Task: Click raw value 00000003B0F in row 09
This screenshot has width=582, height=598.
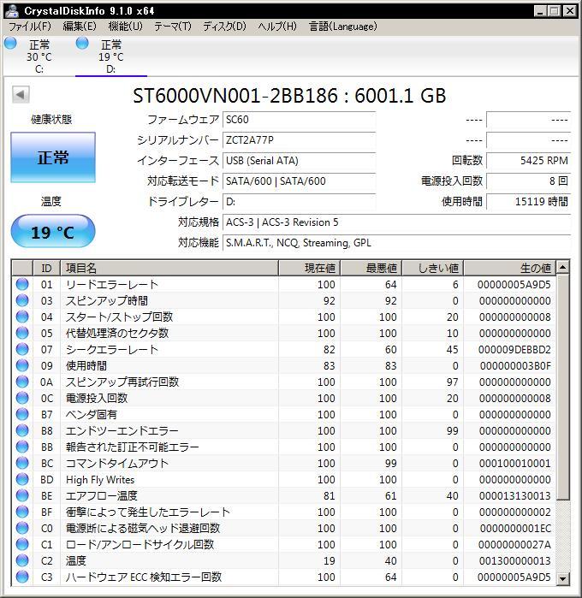Action: pos(515,366)
